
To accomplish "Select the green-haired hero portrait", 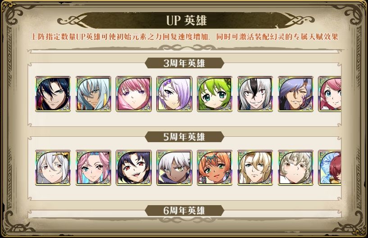I will click(x=215, y=94).
